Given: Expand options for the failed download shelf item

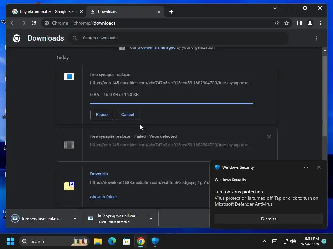Looking at the screenshot, I should 151,219.
